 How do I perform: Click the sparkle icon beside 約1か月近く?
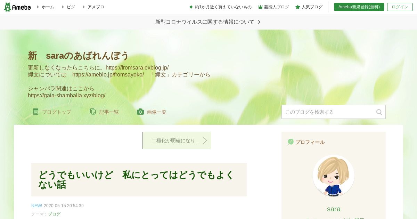click(x=191, y=7)
